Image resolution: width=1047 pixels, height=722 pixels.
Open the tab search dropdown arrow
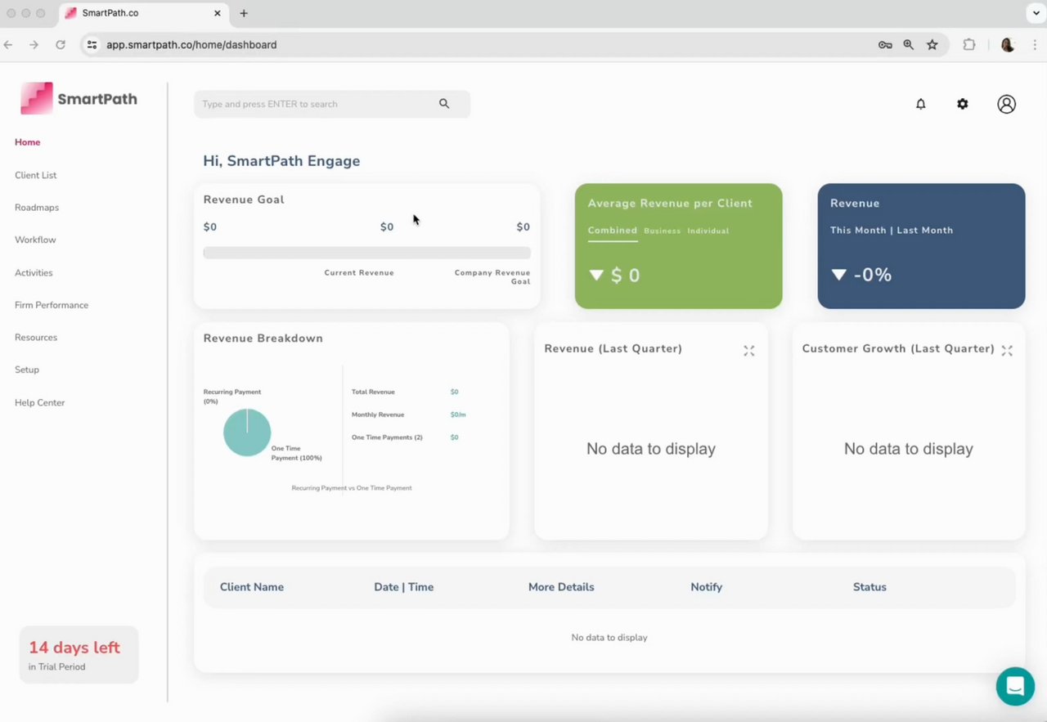1036,13
